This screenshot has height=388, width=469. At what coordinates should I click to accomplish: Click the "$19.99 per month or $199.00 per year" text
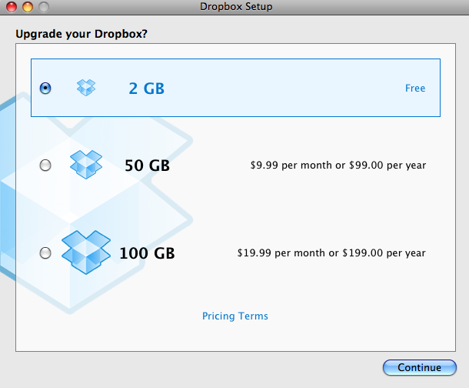tap(331, 253)
